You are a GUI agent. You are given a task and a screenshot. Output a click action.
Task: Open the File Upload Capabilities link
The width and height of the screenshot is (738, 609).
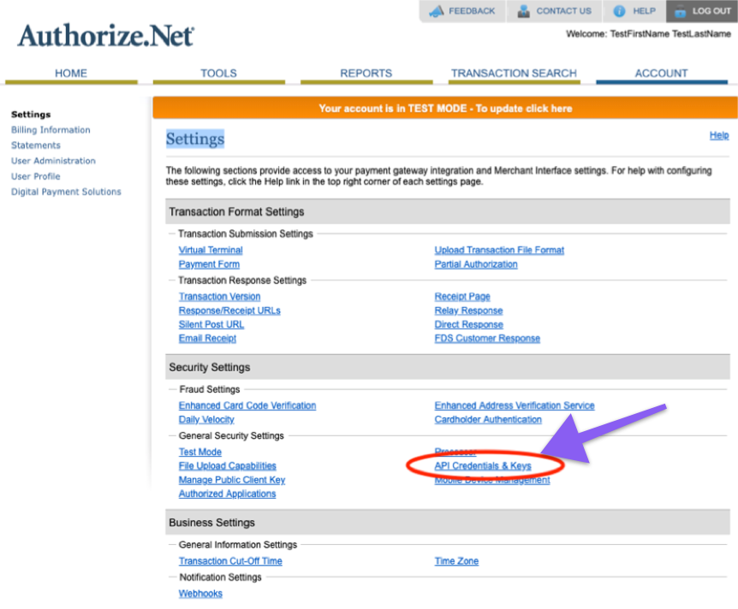(x=228, y=466)
